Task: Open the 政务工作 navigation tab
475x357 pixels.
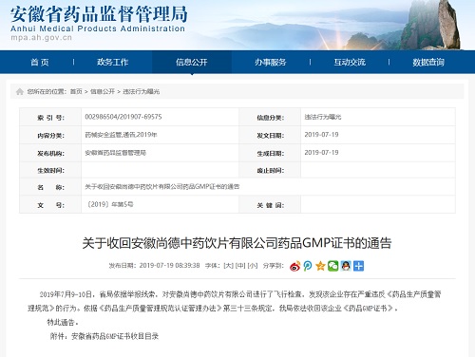Action: (113, 62)
